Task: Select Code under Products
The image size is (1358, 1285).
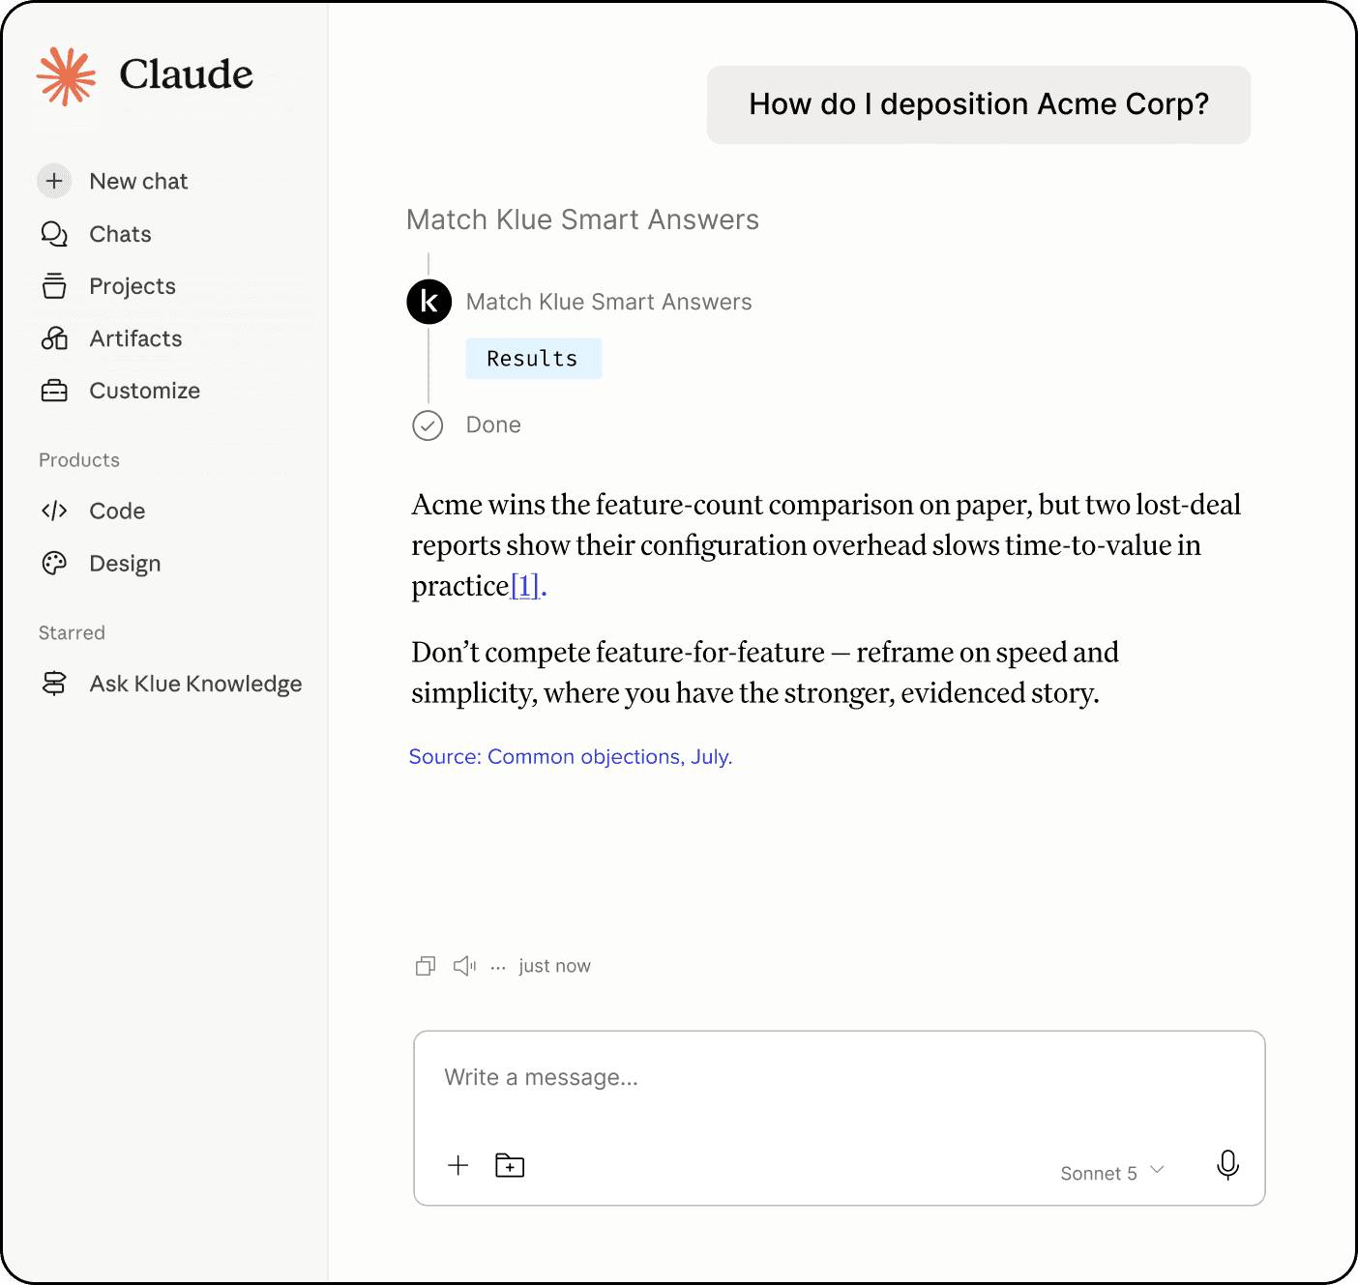Action: [x=117, y=511]
